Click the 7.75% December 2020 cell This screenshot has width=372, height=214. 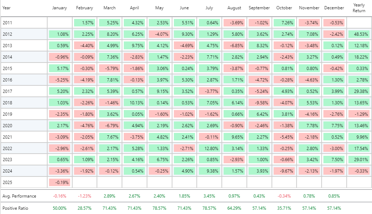[x=334, y=126]
